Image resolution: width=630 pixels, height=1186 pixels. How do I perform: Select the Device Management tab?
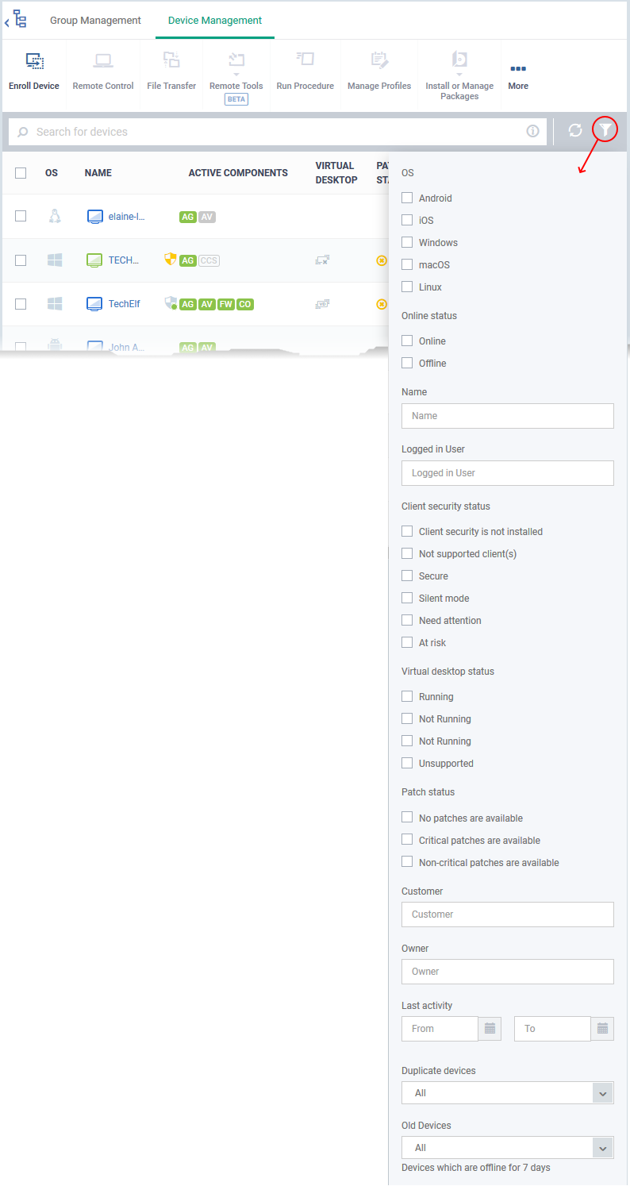tap(215, 21)
